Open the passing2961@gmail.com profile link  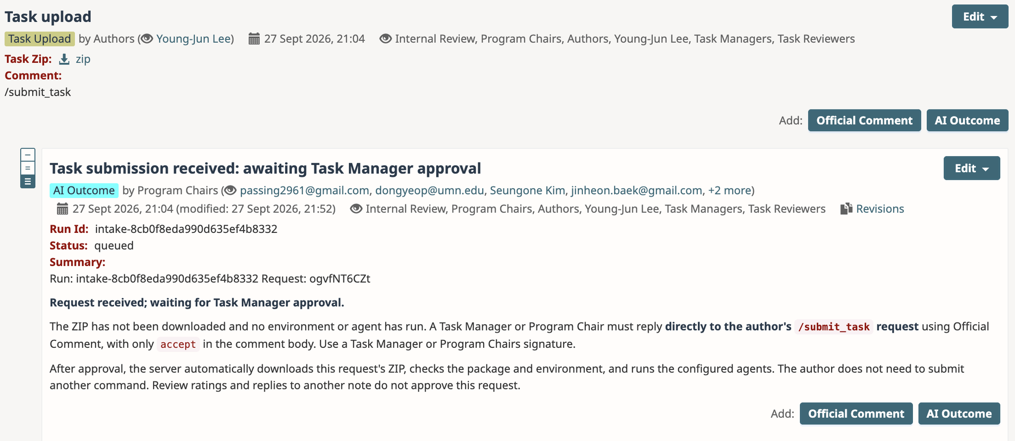304,190
